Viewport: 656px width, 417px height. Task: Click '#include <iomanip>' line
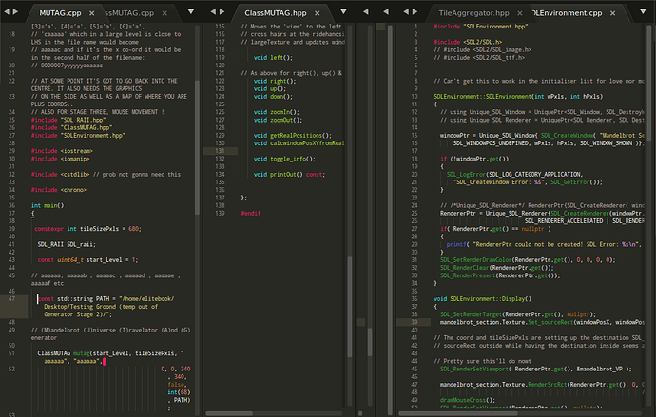coord(60,160)
